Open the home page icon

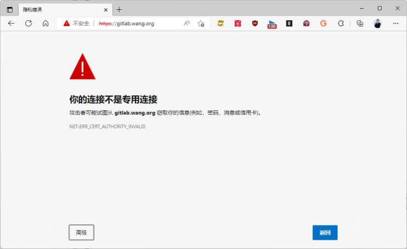(46, 24)
